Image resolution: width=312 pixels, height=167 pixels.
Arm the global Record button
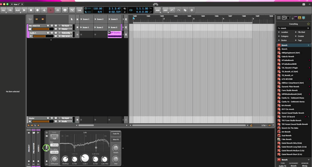pos(37,10)
